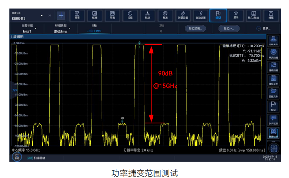The image size is (289, 178).
Task: Click the 保存文件 save file icon
Action: [x=273, y=80]
